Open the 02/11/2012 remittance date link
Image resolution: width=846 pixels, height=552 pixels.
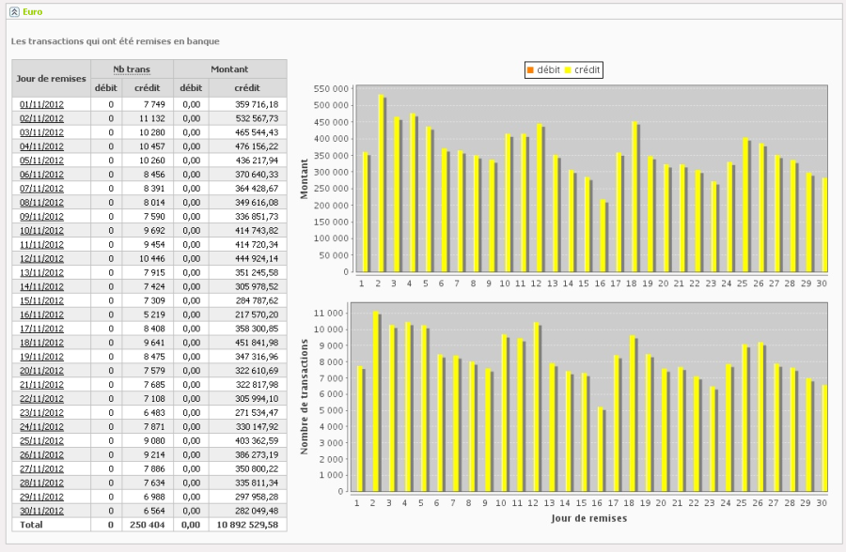point(41,118)
